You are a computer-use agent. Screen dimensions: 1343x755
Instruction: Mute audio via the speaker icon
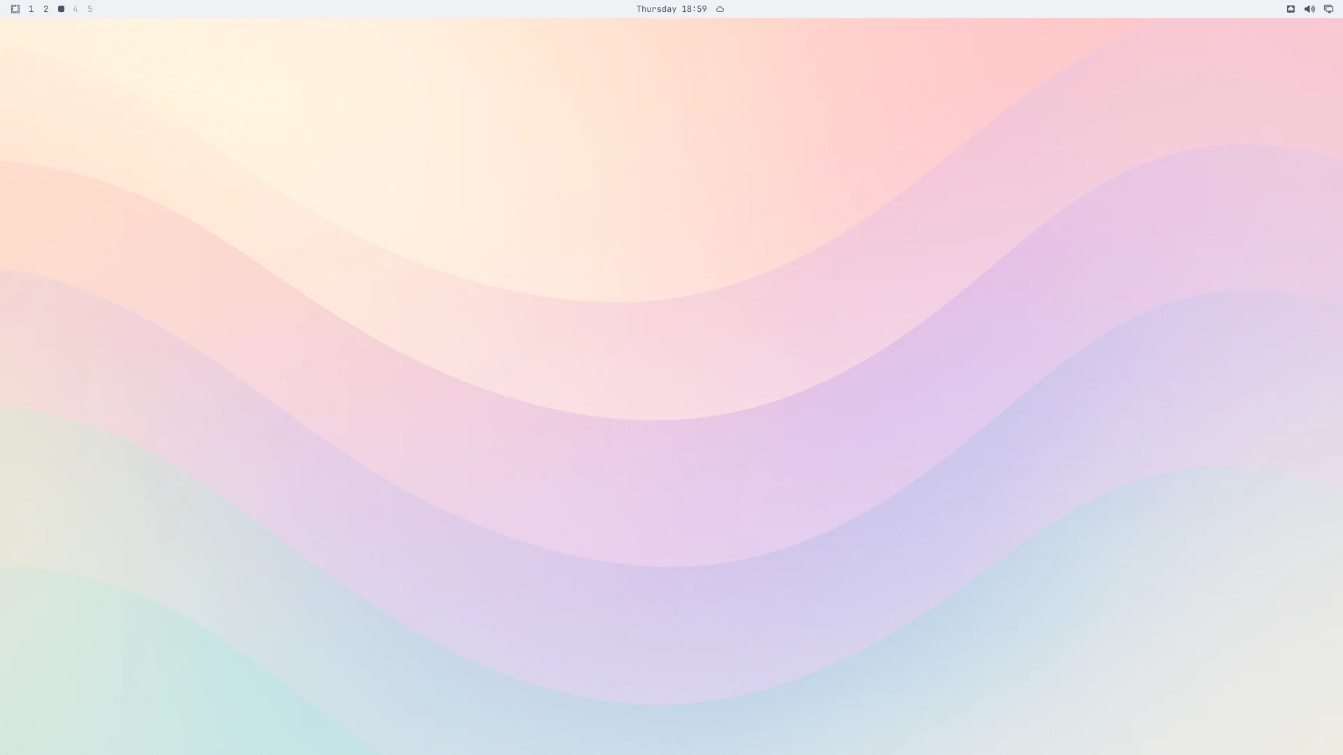click(1309, 9)
